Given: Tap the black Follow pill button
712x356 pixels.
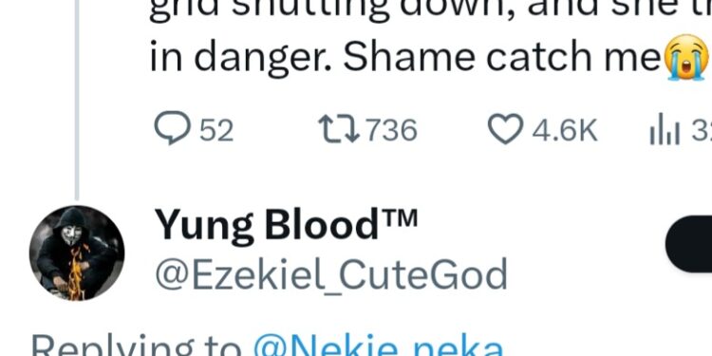Looking at the screenshot, I should pos(689,244).
